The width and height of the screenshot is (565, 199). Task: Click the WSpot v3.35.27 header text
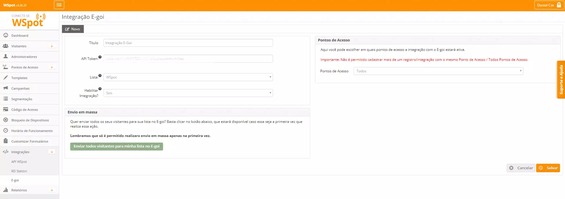click(15, 5)
